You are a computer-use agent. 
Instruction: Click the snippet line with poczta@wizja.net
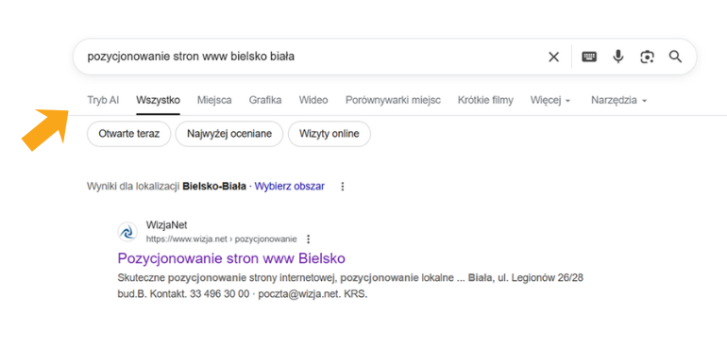pos(243,294)
